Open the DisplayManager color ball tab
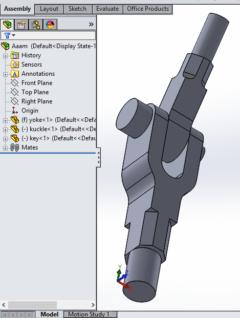240x318 pixels. point(50,25)
